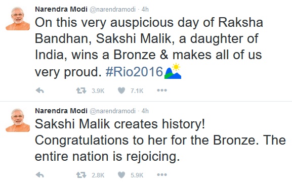Open more options on first tweet
The height and width of the screenshot is (183, 292).
tap(162, 90)
